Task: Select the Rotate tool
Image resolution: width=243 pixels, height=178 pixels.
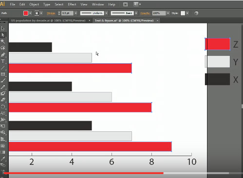Action: coord(3,107)
